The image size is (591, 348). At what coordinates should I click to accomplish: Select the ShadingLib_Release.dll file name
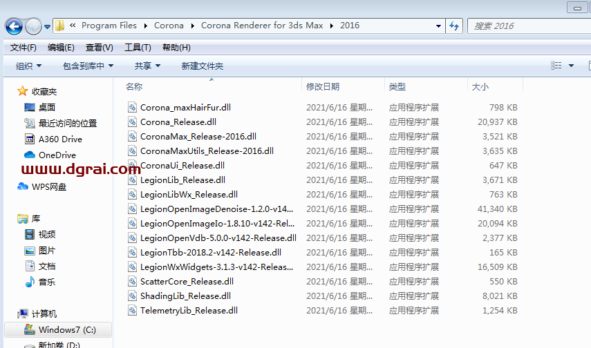pos(185,296)
